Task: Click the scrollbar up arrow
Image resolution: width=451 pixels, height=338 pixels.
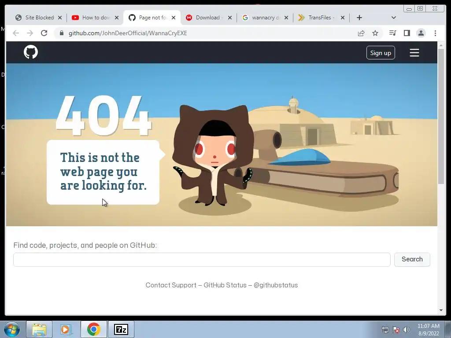Action: click(x=441, y=45)
